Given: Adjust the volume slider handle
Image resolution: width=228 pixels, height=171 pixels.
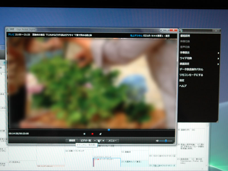Looking at the screenshot, I should point(166,141).
